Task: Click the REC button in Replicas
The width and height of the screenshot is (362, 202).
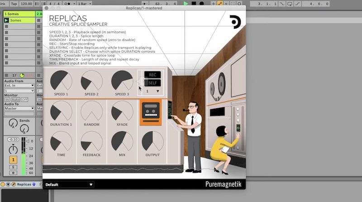Action: pyautogui.click(x=152, y=75)
